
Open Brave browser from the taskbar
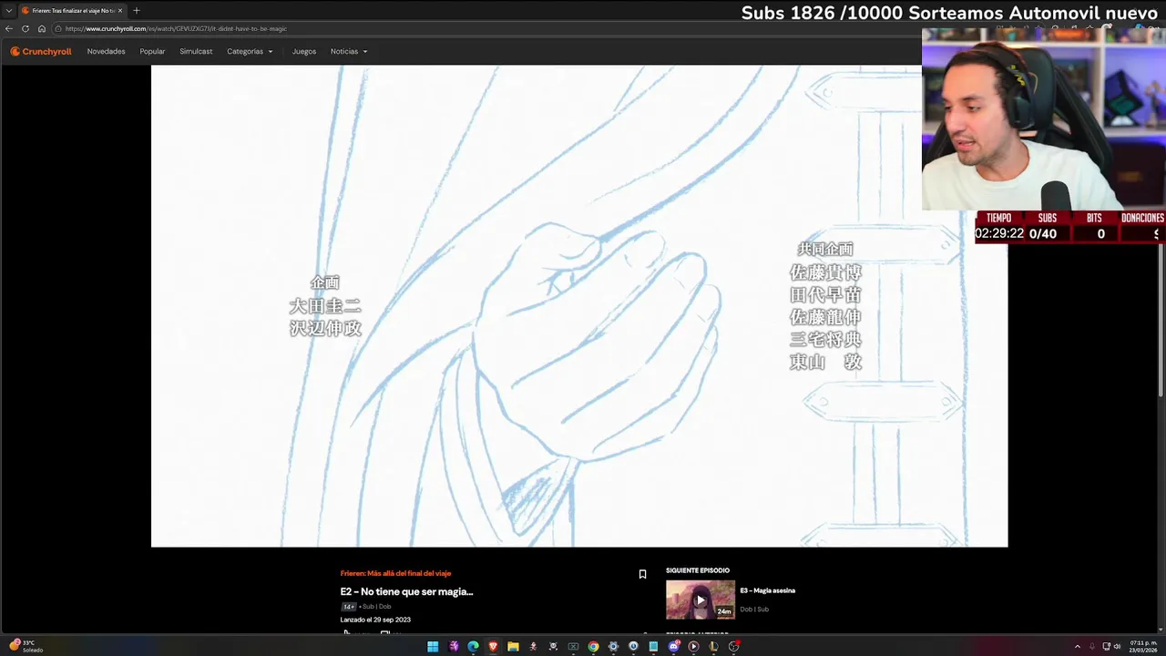[x=493, y=647]
